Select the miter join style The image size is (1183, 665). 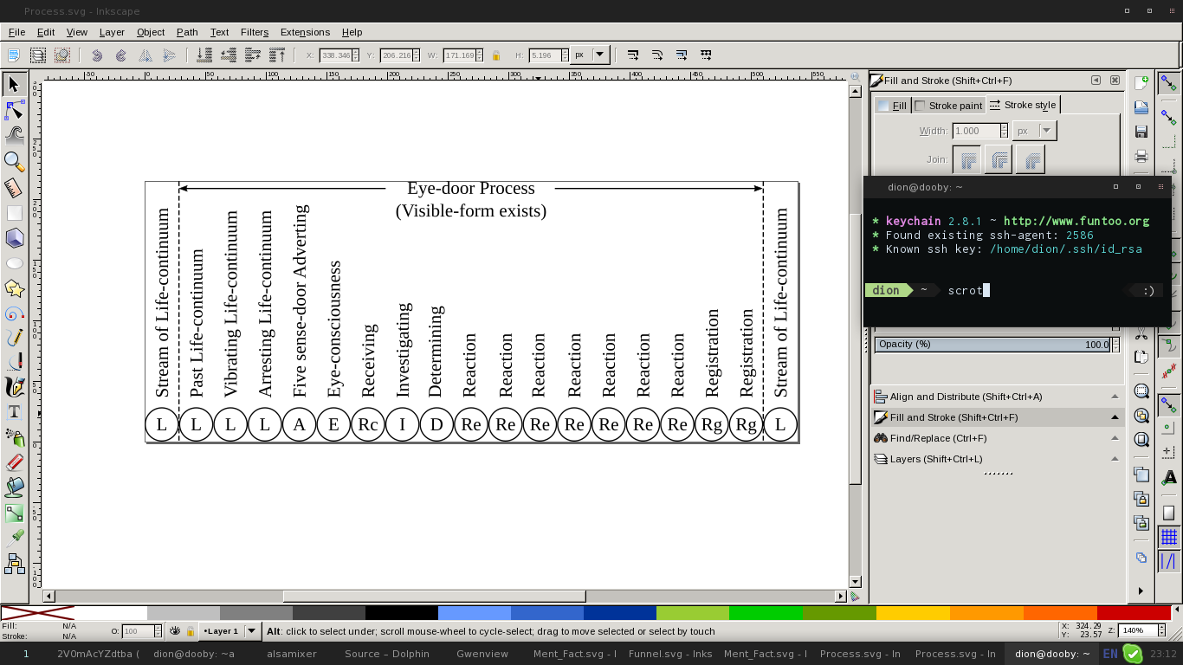(968, 159)
